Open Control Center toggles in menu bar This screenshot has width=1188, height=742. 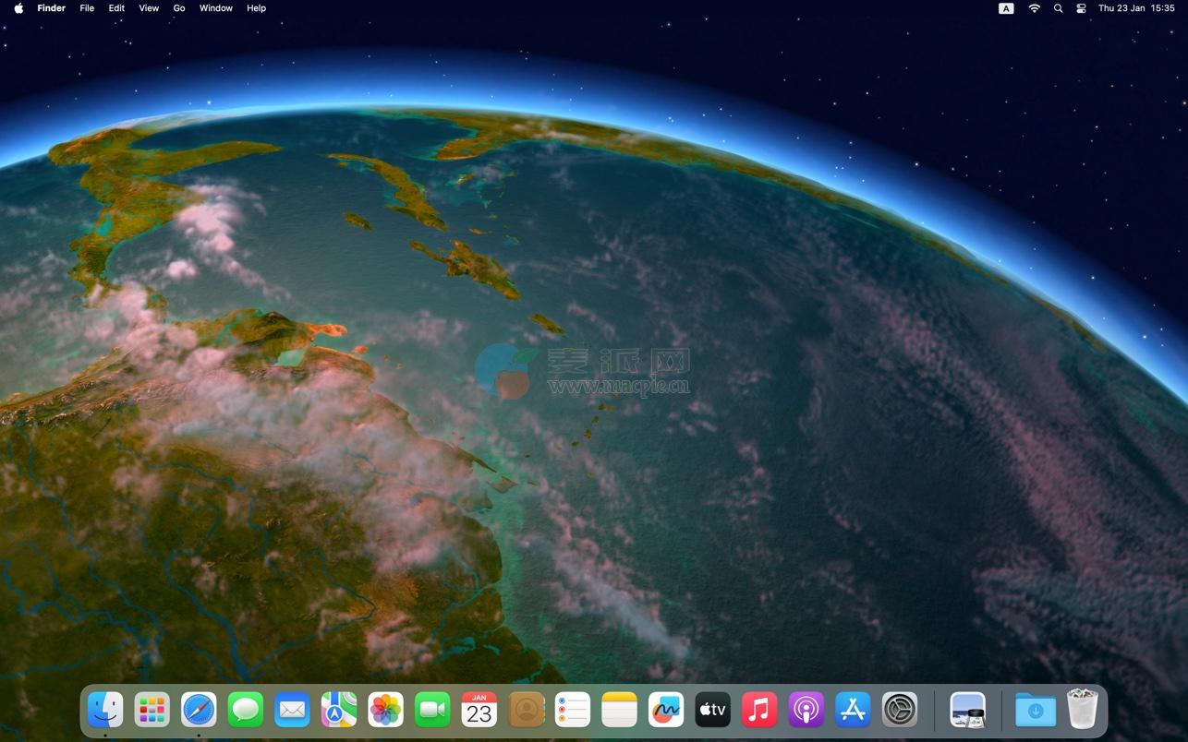pos(1081,8)
